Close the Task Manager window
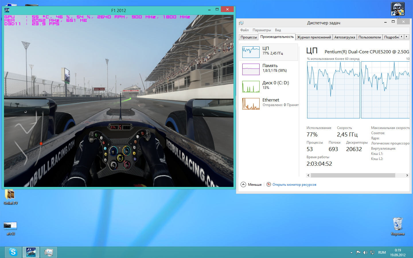Image resolution: width=413 pixels, height=258 pixels. click(404, 22)
